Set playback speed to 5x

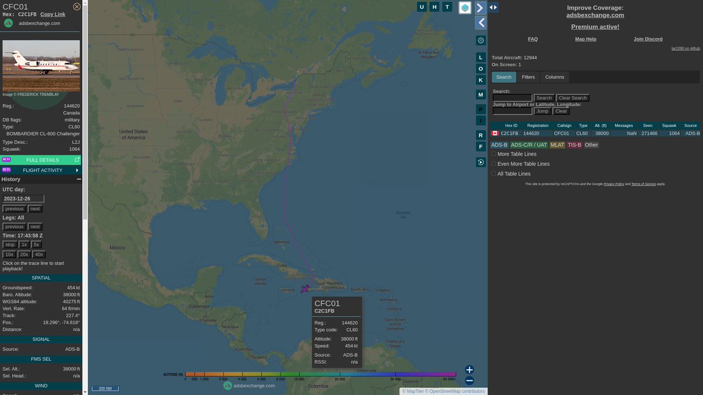click(36, 245)
